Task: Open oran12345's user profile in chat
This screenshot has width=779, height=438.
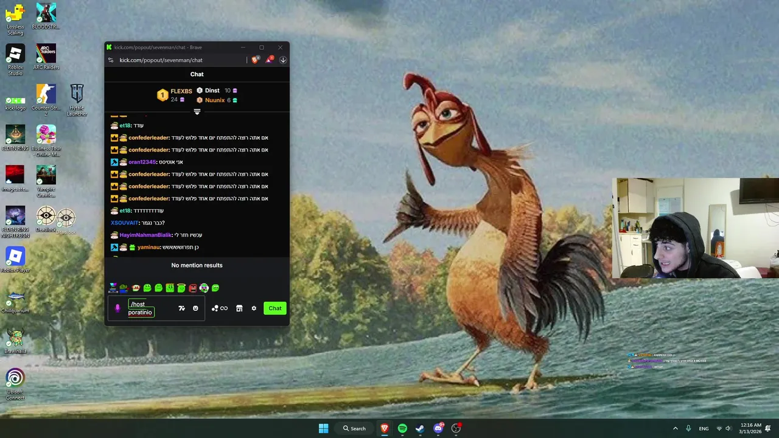Action: click(x=142, y=162)
